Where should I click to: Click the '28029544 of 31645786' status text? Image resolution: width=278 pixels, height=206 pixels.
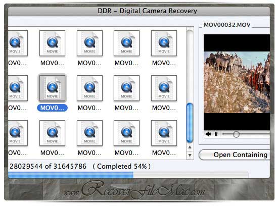coord(48,166)
